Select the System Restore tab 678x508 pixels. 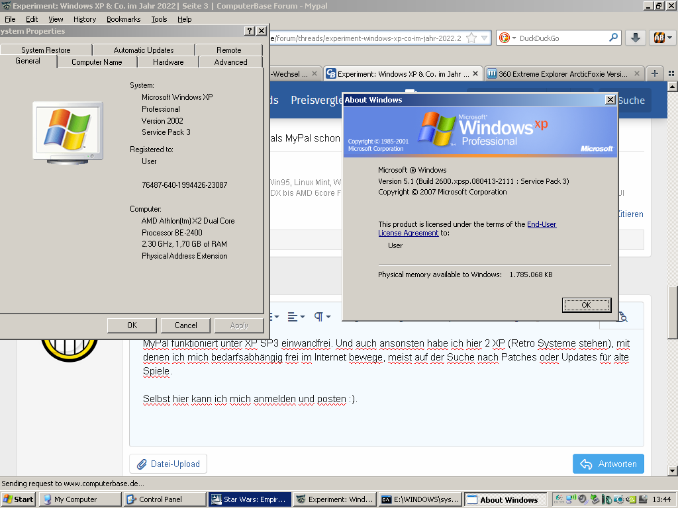point(46,50)
